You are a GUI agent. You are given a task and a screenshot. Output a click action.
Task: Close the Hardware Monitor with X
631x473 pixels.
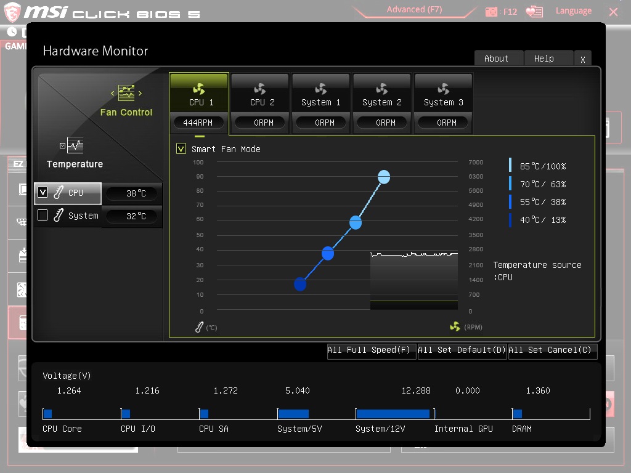click(x=583, y=59)
